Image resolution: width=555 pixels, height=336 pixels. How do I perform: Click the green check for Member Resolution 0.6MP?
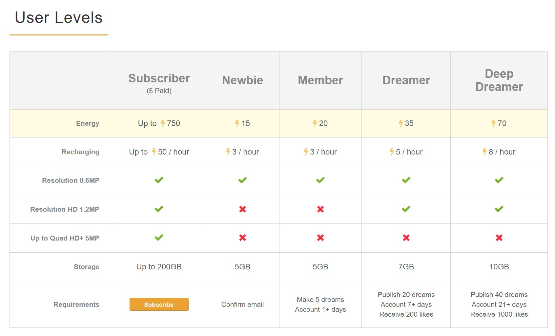pyautogui.click(x=320, y=180)
